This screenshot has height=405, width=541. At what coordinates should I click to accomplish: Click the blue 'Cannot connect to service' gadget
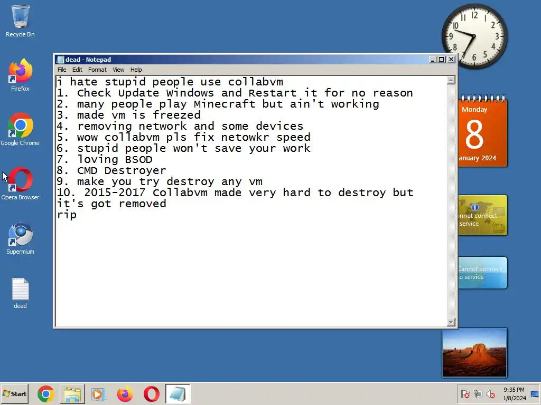[483, 273]
